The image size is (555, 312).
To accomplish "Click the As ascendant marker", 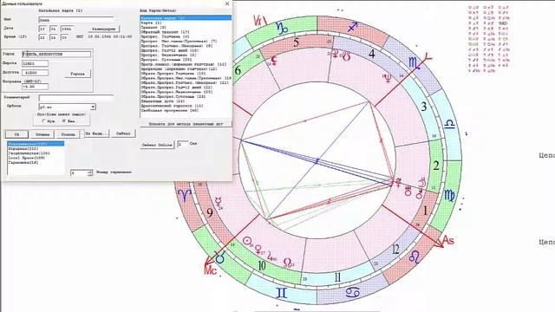I will pos(447,241).
